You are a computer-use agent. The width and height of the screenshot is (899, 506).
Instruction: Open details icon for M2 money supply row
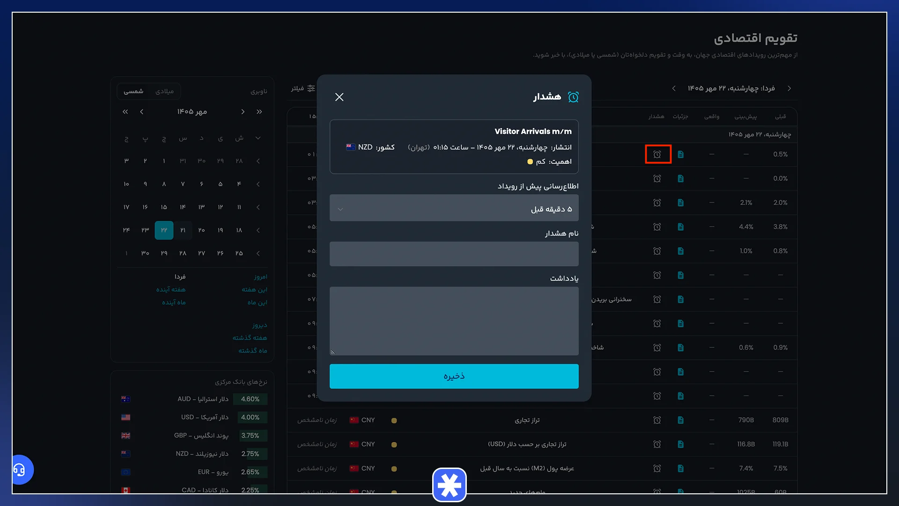[681, 469]
